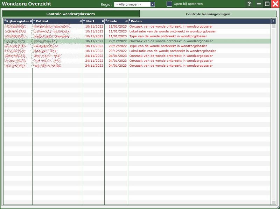Click search icon in Start column header

[103, 21]
